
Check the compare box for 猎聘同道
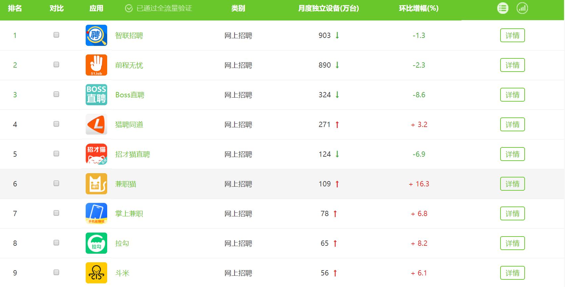tap(56, 124)
